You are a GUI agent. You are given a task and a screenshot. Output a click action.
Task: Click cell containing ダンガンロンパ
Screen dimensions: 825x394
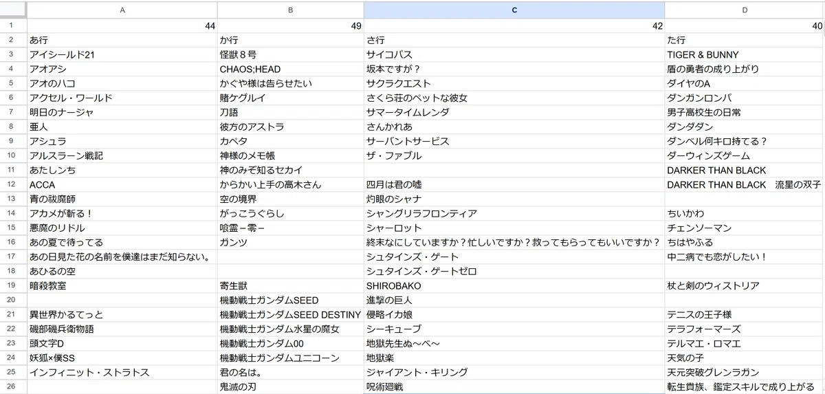pos(745,98)
